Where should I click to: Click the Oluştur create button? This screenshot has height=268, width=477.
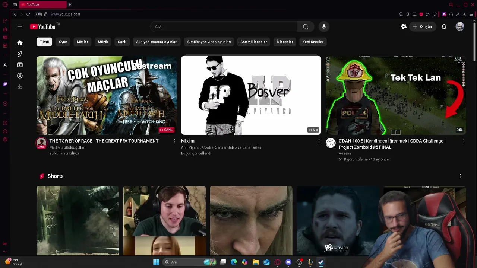[423, 26]
